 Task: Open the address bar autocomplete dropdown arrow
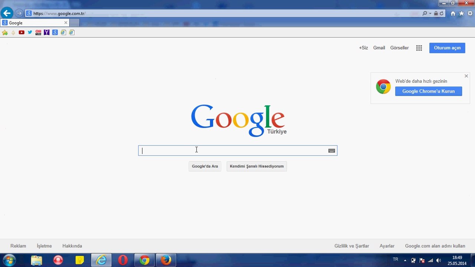click(430, 13)
